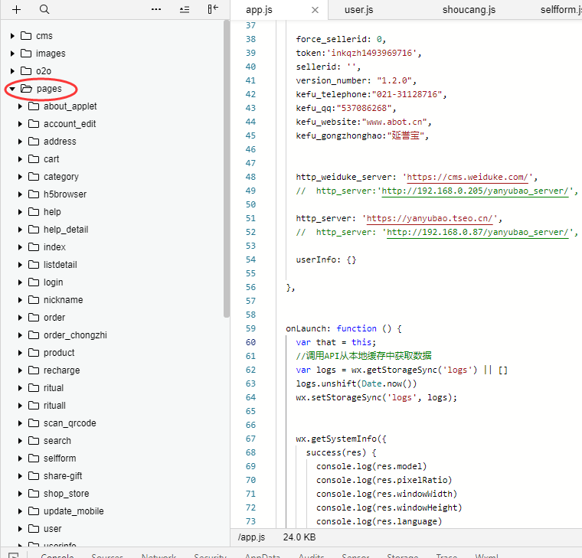Viewport: 582px width, 558px height.
Task: Click the folder icon next to cart
Action: (34, 159)
